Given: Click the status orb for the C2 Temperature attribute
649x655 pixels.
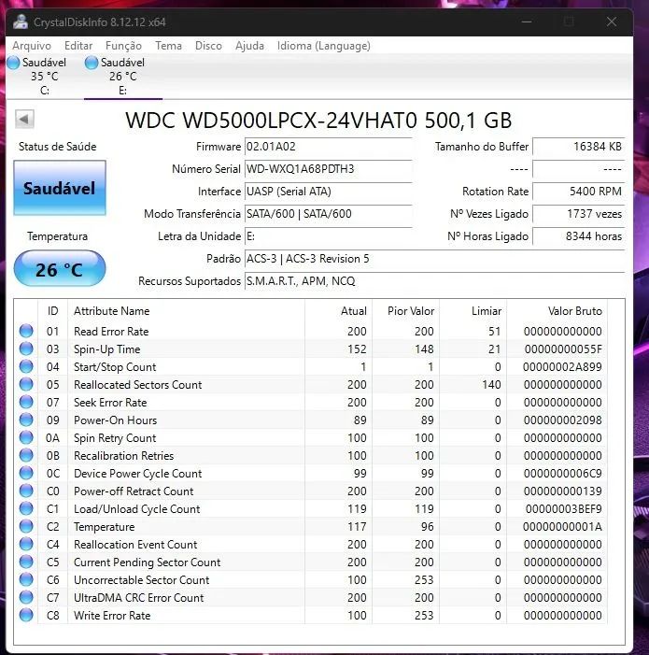Looking at the screenshot, I should coord(26,526).
